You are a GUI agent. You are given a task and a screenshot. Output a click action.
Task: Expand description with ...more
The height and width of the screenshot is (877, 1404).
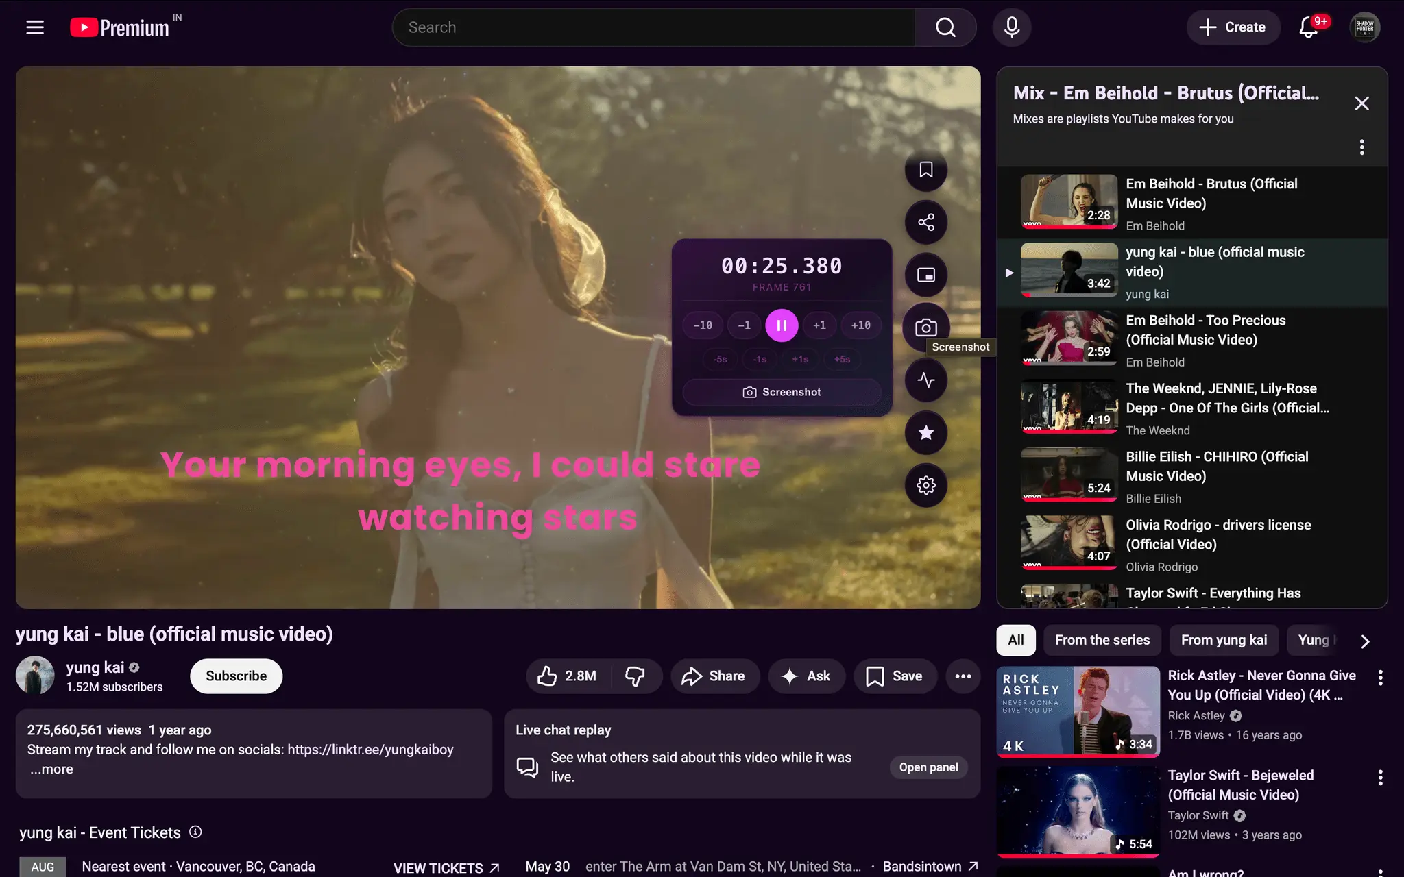point(51,769)
